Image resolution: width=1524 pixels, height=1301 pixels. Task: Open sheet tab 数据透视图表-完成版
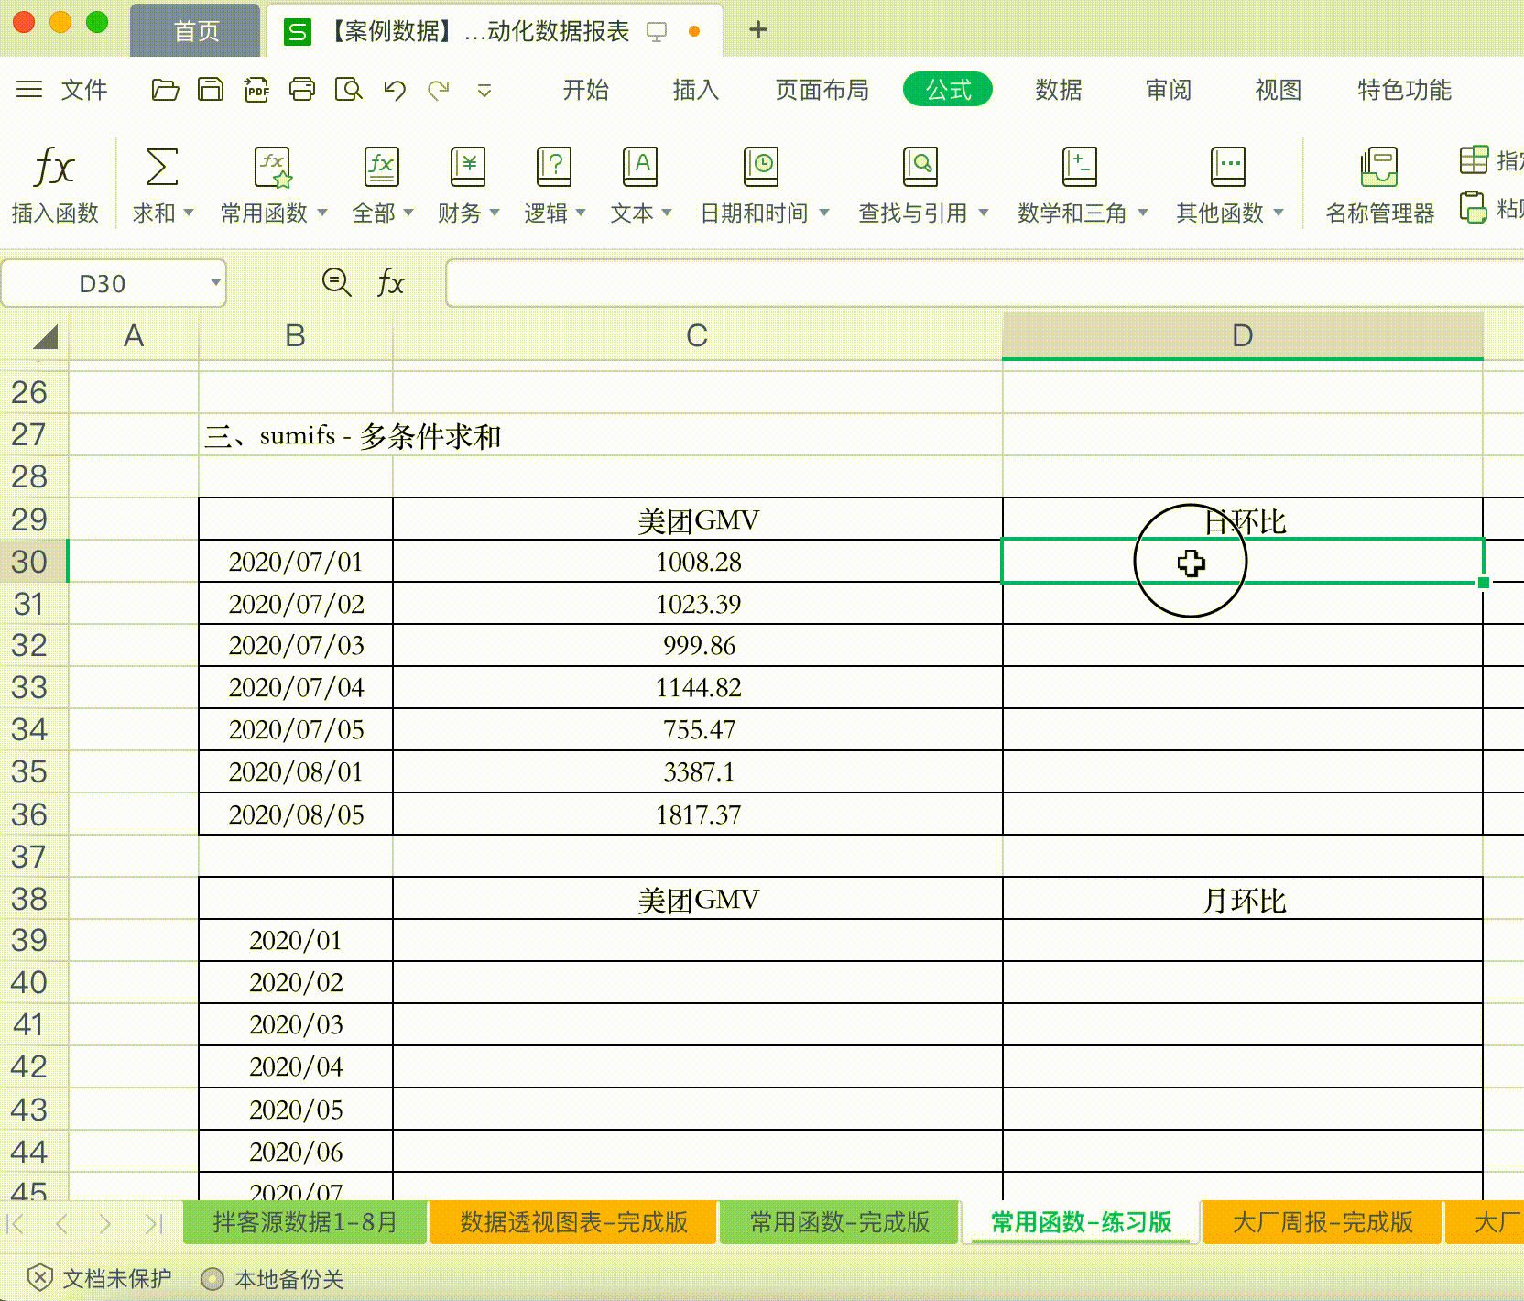(573, 1222)
